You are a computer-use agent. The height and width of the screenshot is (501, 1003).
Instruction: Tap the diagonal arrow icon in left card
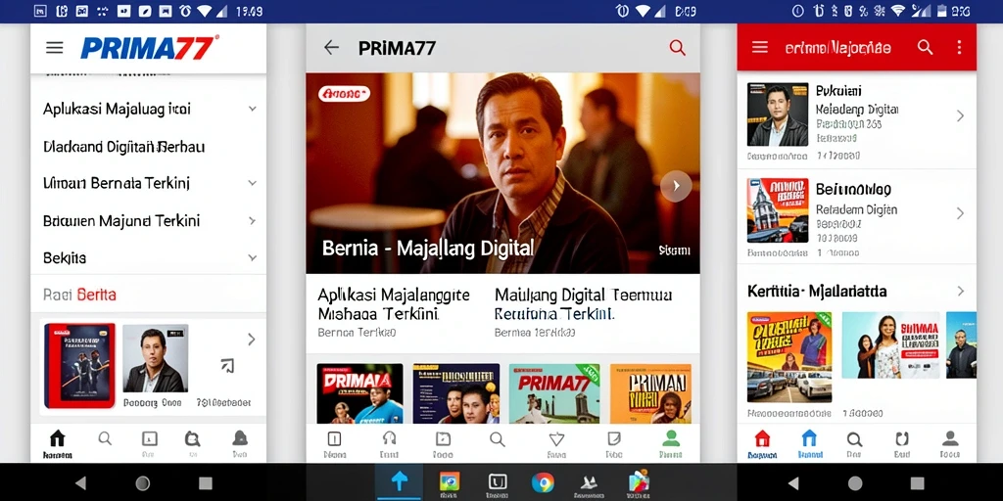(x=227, y=366)
